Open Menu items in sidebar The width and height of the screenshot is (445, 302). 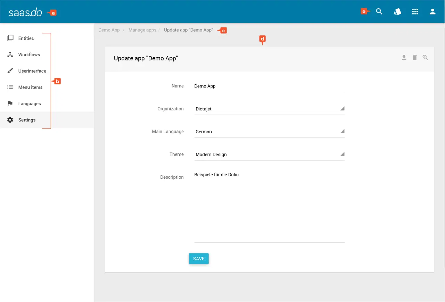pos(30,87)
